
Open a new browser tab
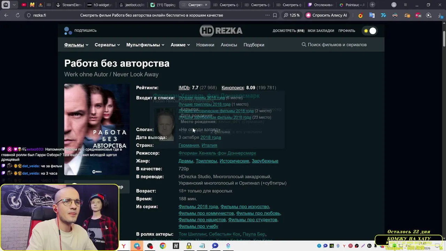click(x=372, y=5)
